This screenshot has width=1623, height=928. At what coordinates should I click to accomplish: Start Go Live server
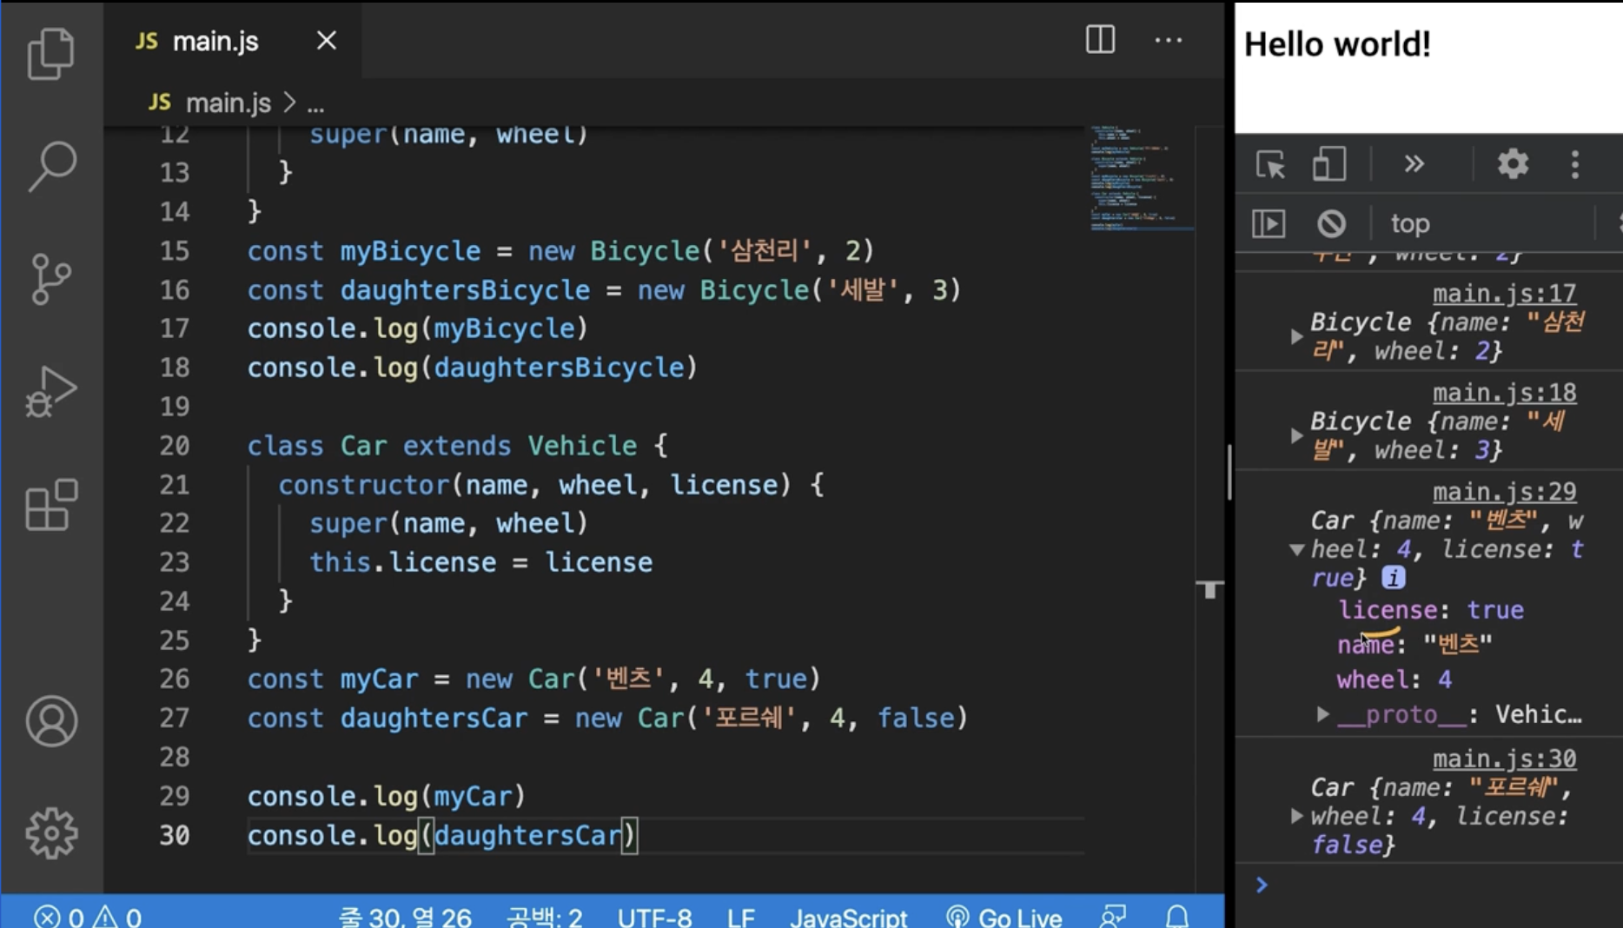click(1004, 917)
